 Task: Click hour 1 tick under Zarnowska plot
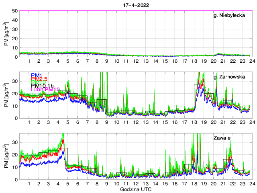tap(29, 122)
